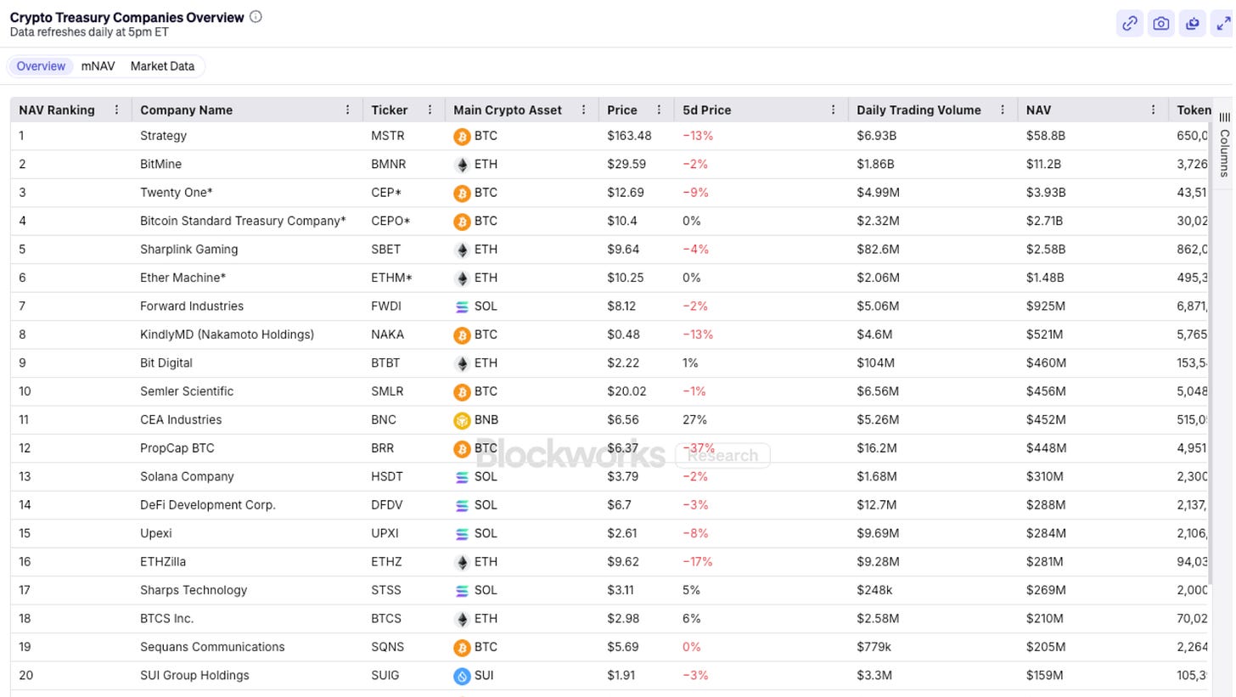
Task: Click the ETH icon in BitMine row
Action: coord(462,165)
